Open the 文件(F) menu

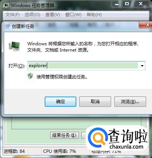[x=13, y=15]
